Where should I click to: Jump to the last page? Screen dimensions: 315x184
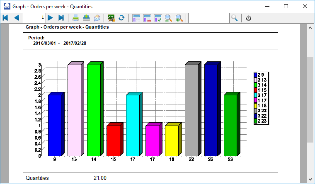(61, 18)
